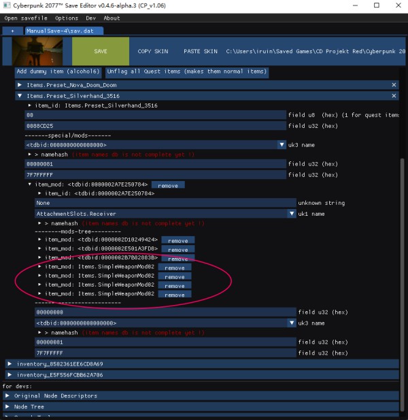Viewport: 408px width, 420px height.
Task: Expand inventory_8502361EE6CD8A69 section
Action: pos(10,364)
